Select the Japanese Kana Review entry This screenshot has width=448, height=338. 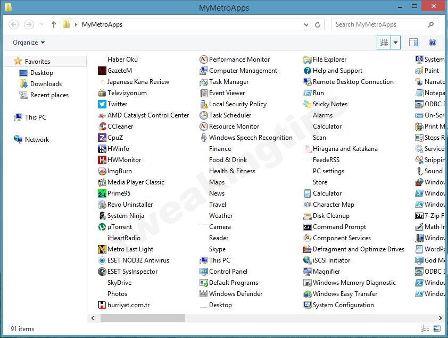click(x=138, y=82)
